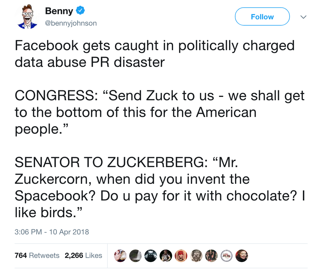The width and height of the screenshot is (327, 272).
Task: Open the first liker avatar in row
Action: click(x=120, y=256)
